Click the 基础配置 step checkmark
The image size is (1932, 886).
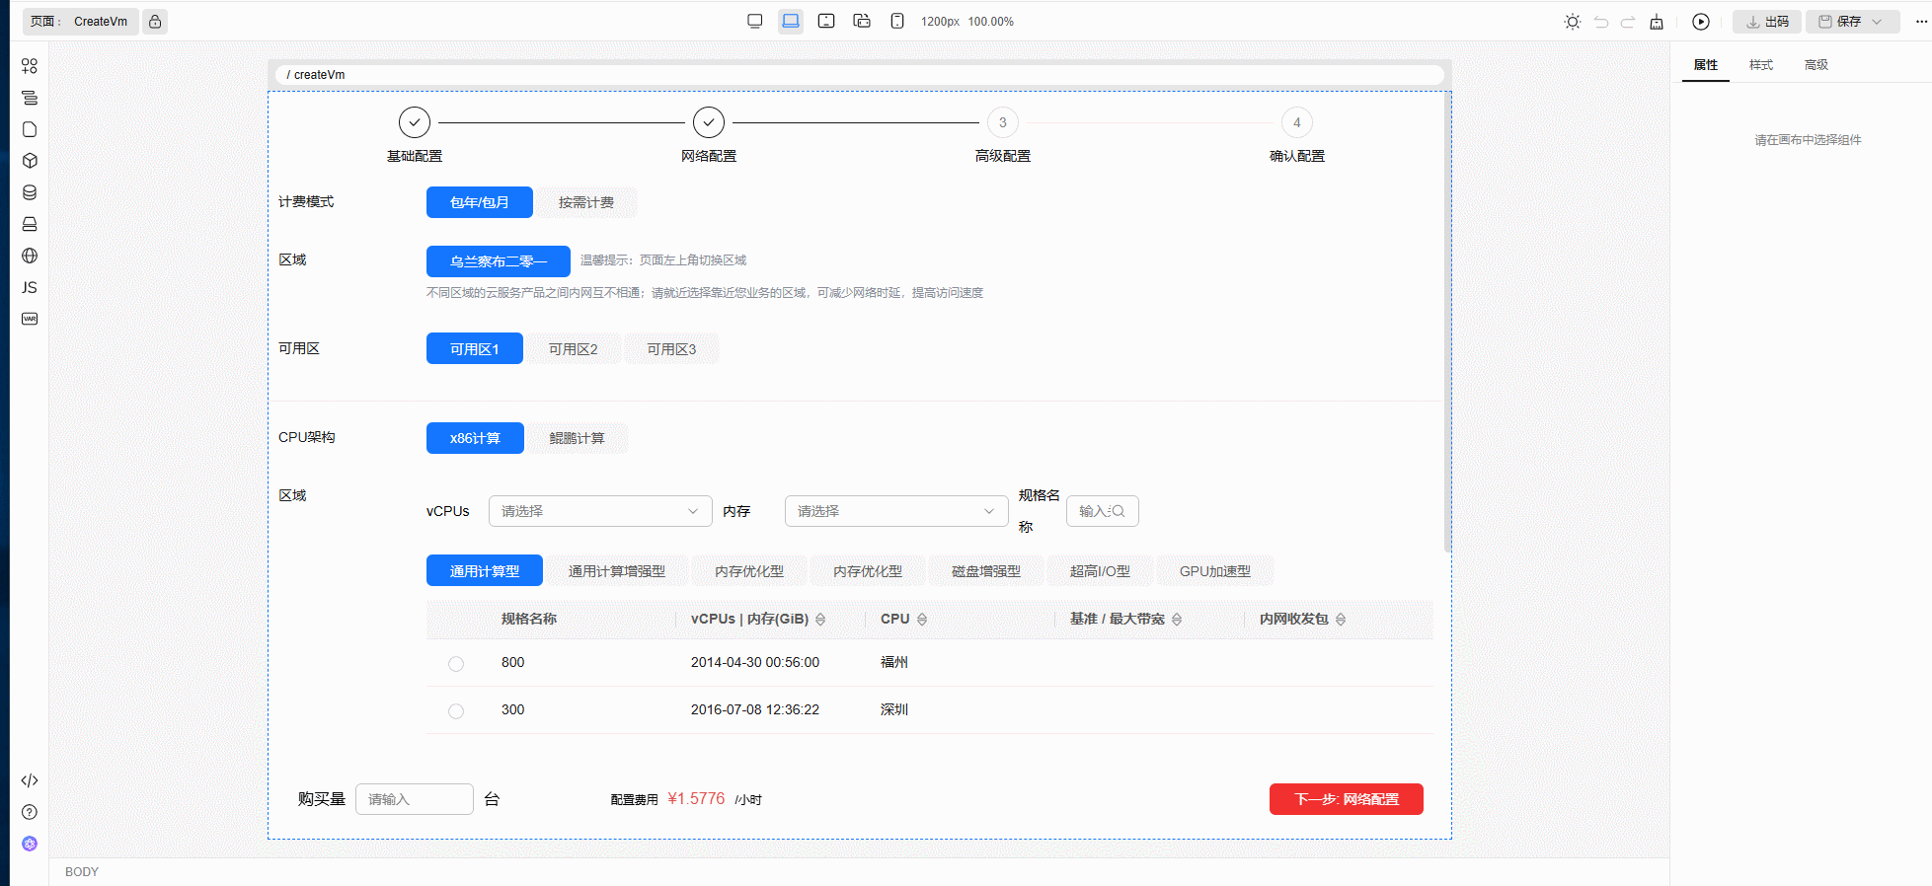415,122
